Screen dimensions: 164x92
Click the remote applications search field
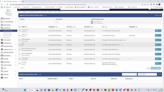coord(37,22)
